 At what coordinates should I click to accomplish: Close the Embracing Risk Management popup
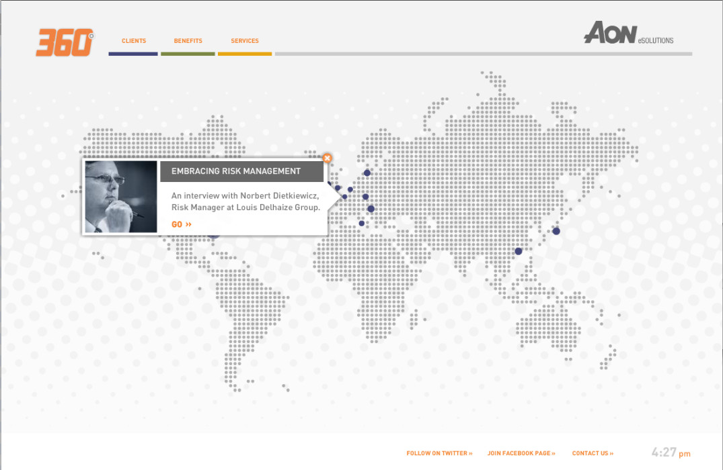pos(327,158)
